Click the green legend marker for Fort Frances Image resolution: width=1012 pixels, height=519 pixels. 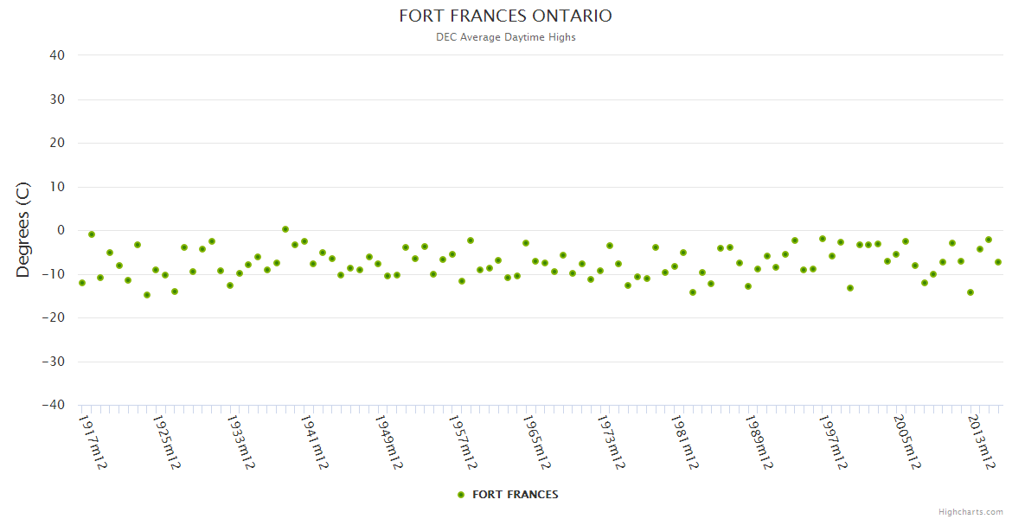461,495
